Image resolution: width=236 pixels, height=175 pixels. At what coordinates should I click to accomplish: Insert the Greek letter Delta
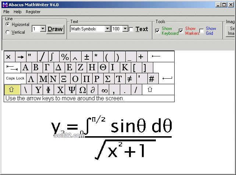(59, 68)
